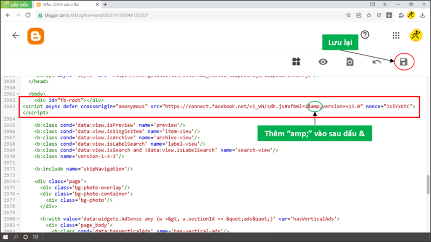Open the browser downloads arrow icon
This screenshot has width=431, height=242.
click(x=422, y=15)
